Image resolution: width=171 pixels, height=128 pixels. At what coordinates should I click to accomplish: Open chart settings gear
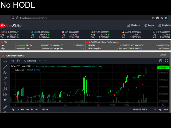(161, 61)
